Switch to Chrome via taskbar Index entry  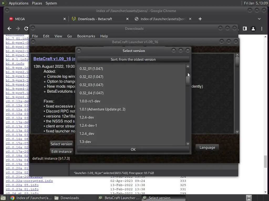tap(32, 198)
